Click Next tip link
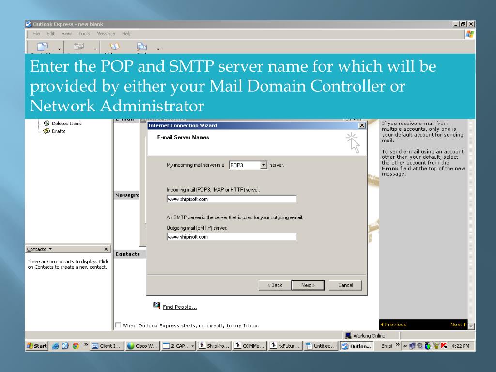This screenshot has width=496, height=372. (x=458, y=325)
